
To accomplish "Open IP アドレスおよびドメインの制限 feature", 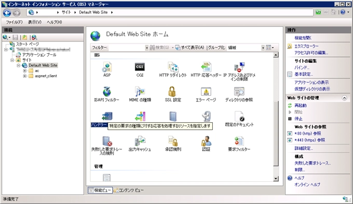I will pos(239,71).
